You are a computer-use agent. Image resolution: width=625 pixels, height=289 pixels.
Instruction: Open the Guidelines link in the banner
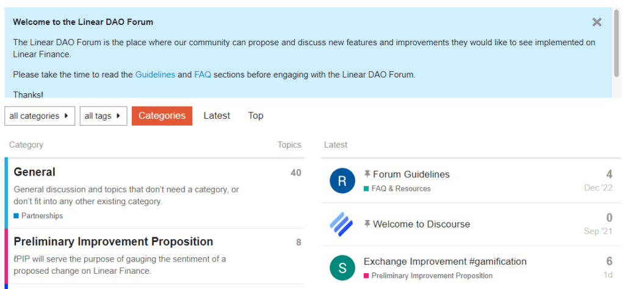click(155, 74)
